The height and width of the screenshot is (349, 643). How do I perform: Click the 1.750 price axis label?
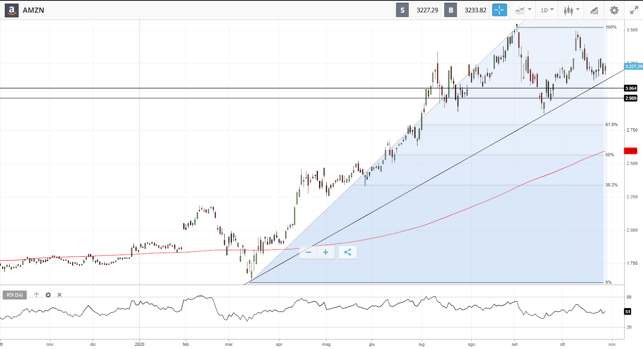632,264
